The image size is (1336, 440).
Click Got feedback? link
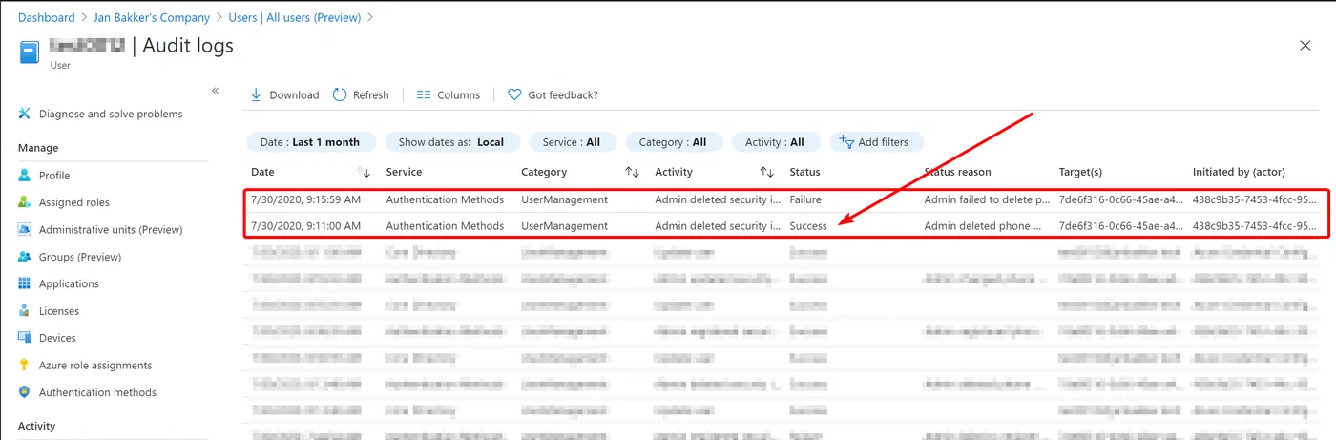click(563, 94)
